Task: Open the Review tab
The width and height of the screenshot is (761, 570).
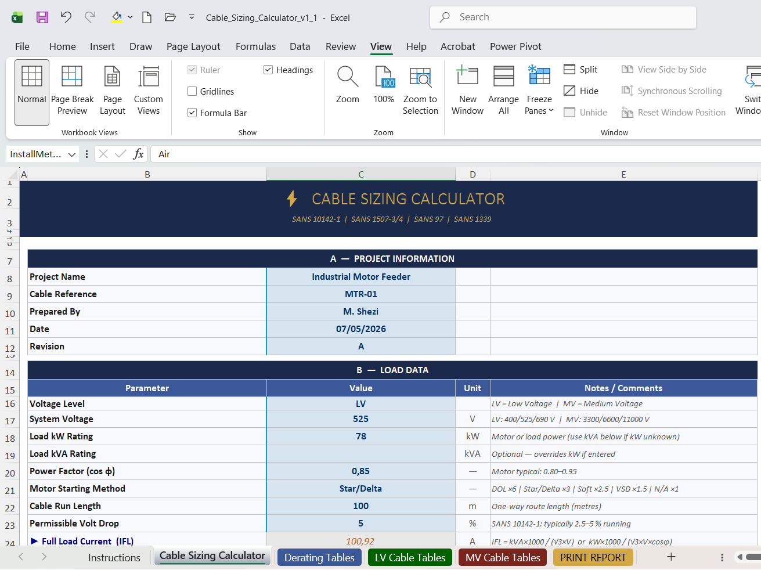Action: [x=341, y=46]
